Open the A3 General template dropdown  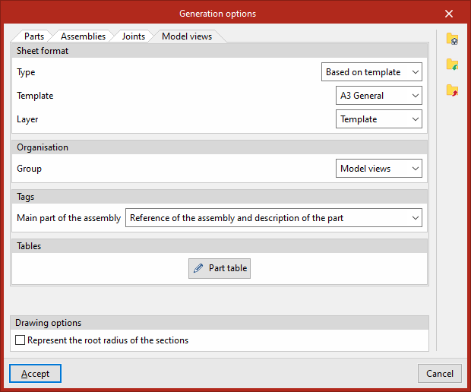379,95
